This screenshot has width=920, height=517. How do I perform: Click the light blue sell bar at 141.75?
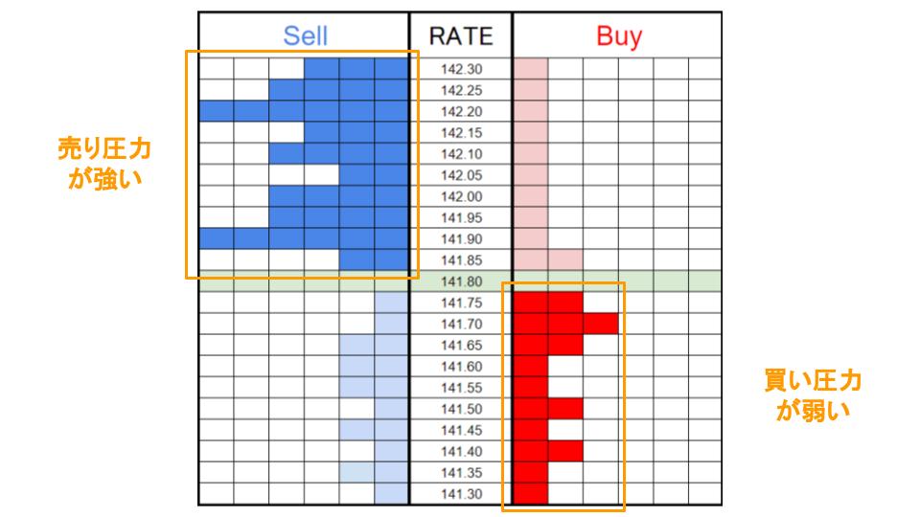pyautogui.click(x=391, y=303)
